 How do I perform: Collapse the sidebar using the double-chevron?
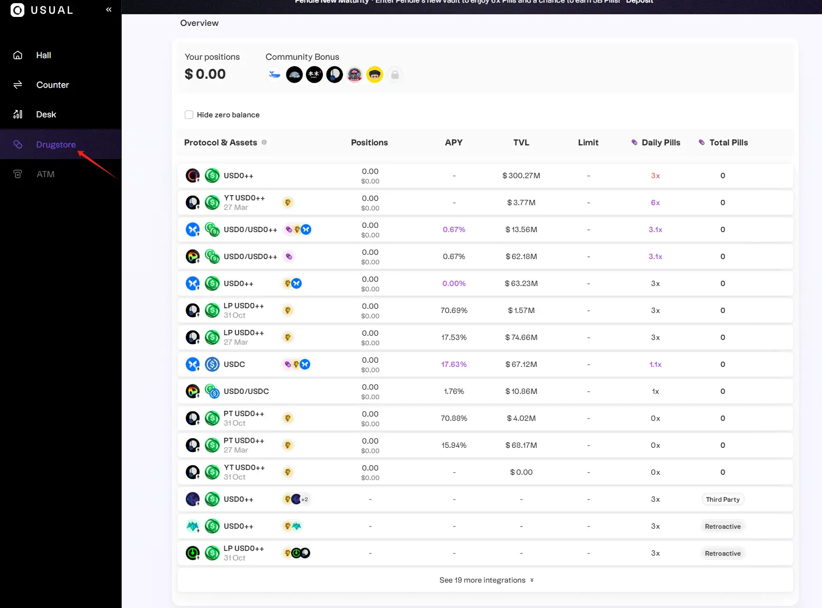pyautogui.click(x=109, y=9)
